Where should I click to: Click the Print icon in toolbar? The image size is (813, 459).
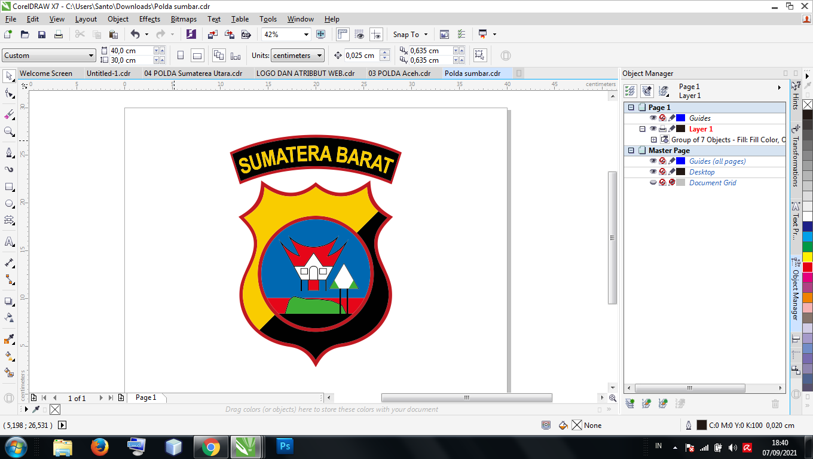tap(58, 35)
